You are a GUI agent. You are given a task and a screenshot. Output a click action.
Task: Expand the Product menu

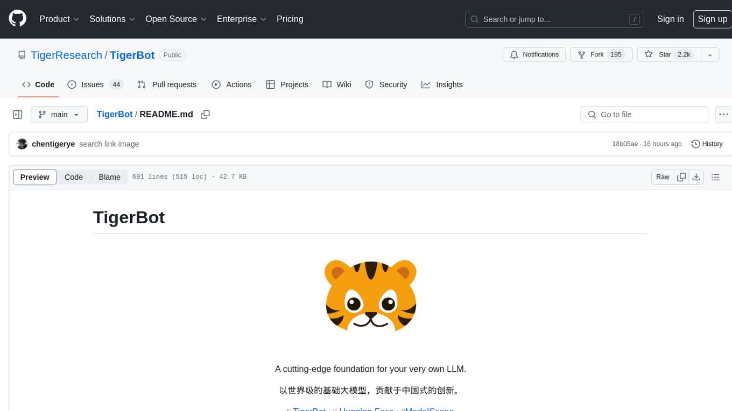pyautogui.click(x=59, y=19)
